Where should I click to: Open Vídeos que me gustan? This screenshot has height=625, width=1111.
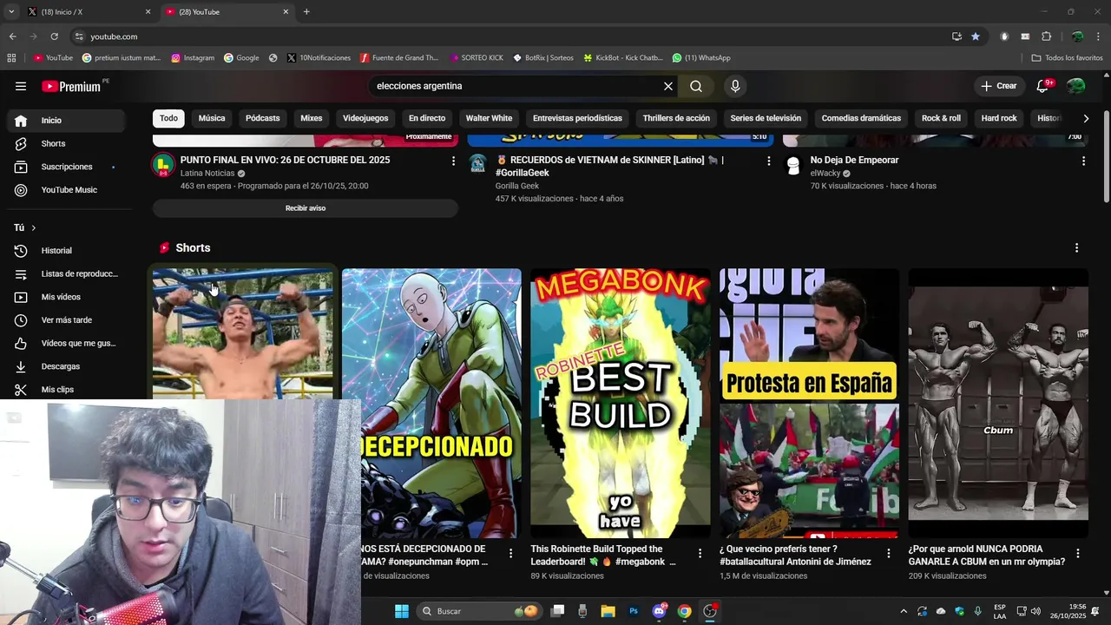pyautogui.click(x=66, y=343)
